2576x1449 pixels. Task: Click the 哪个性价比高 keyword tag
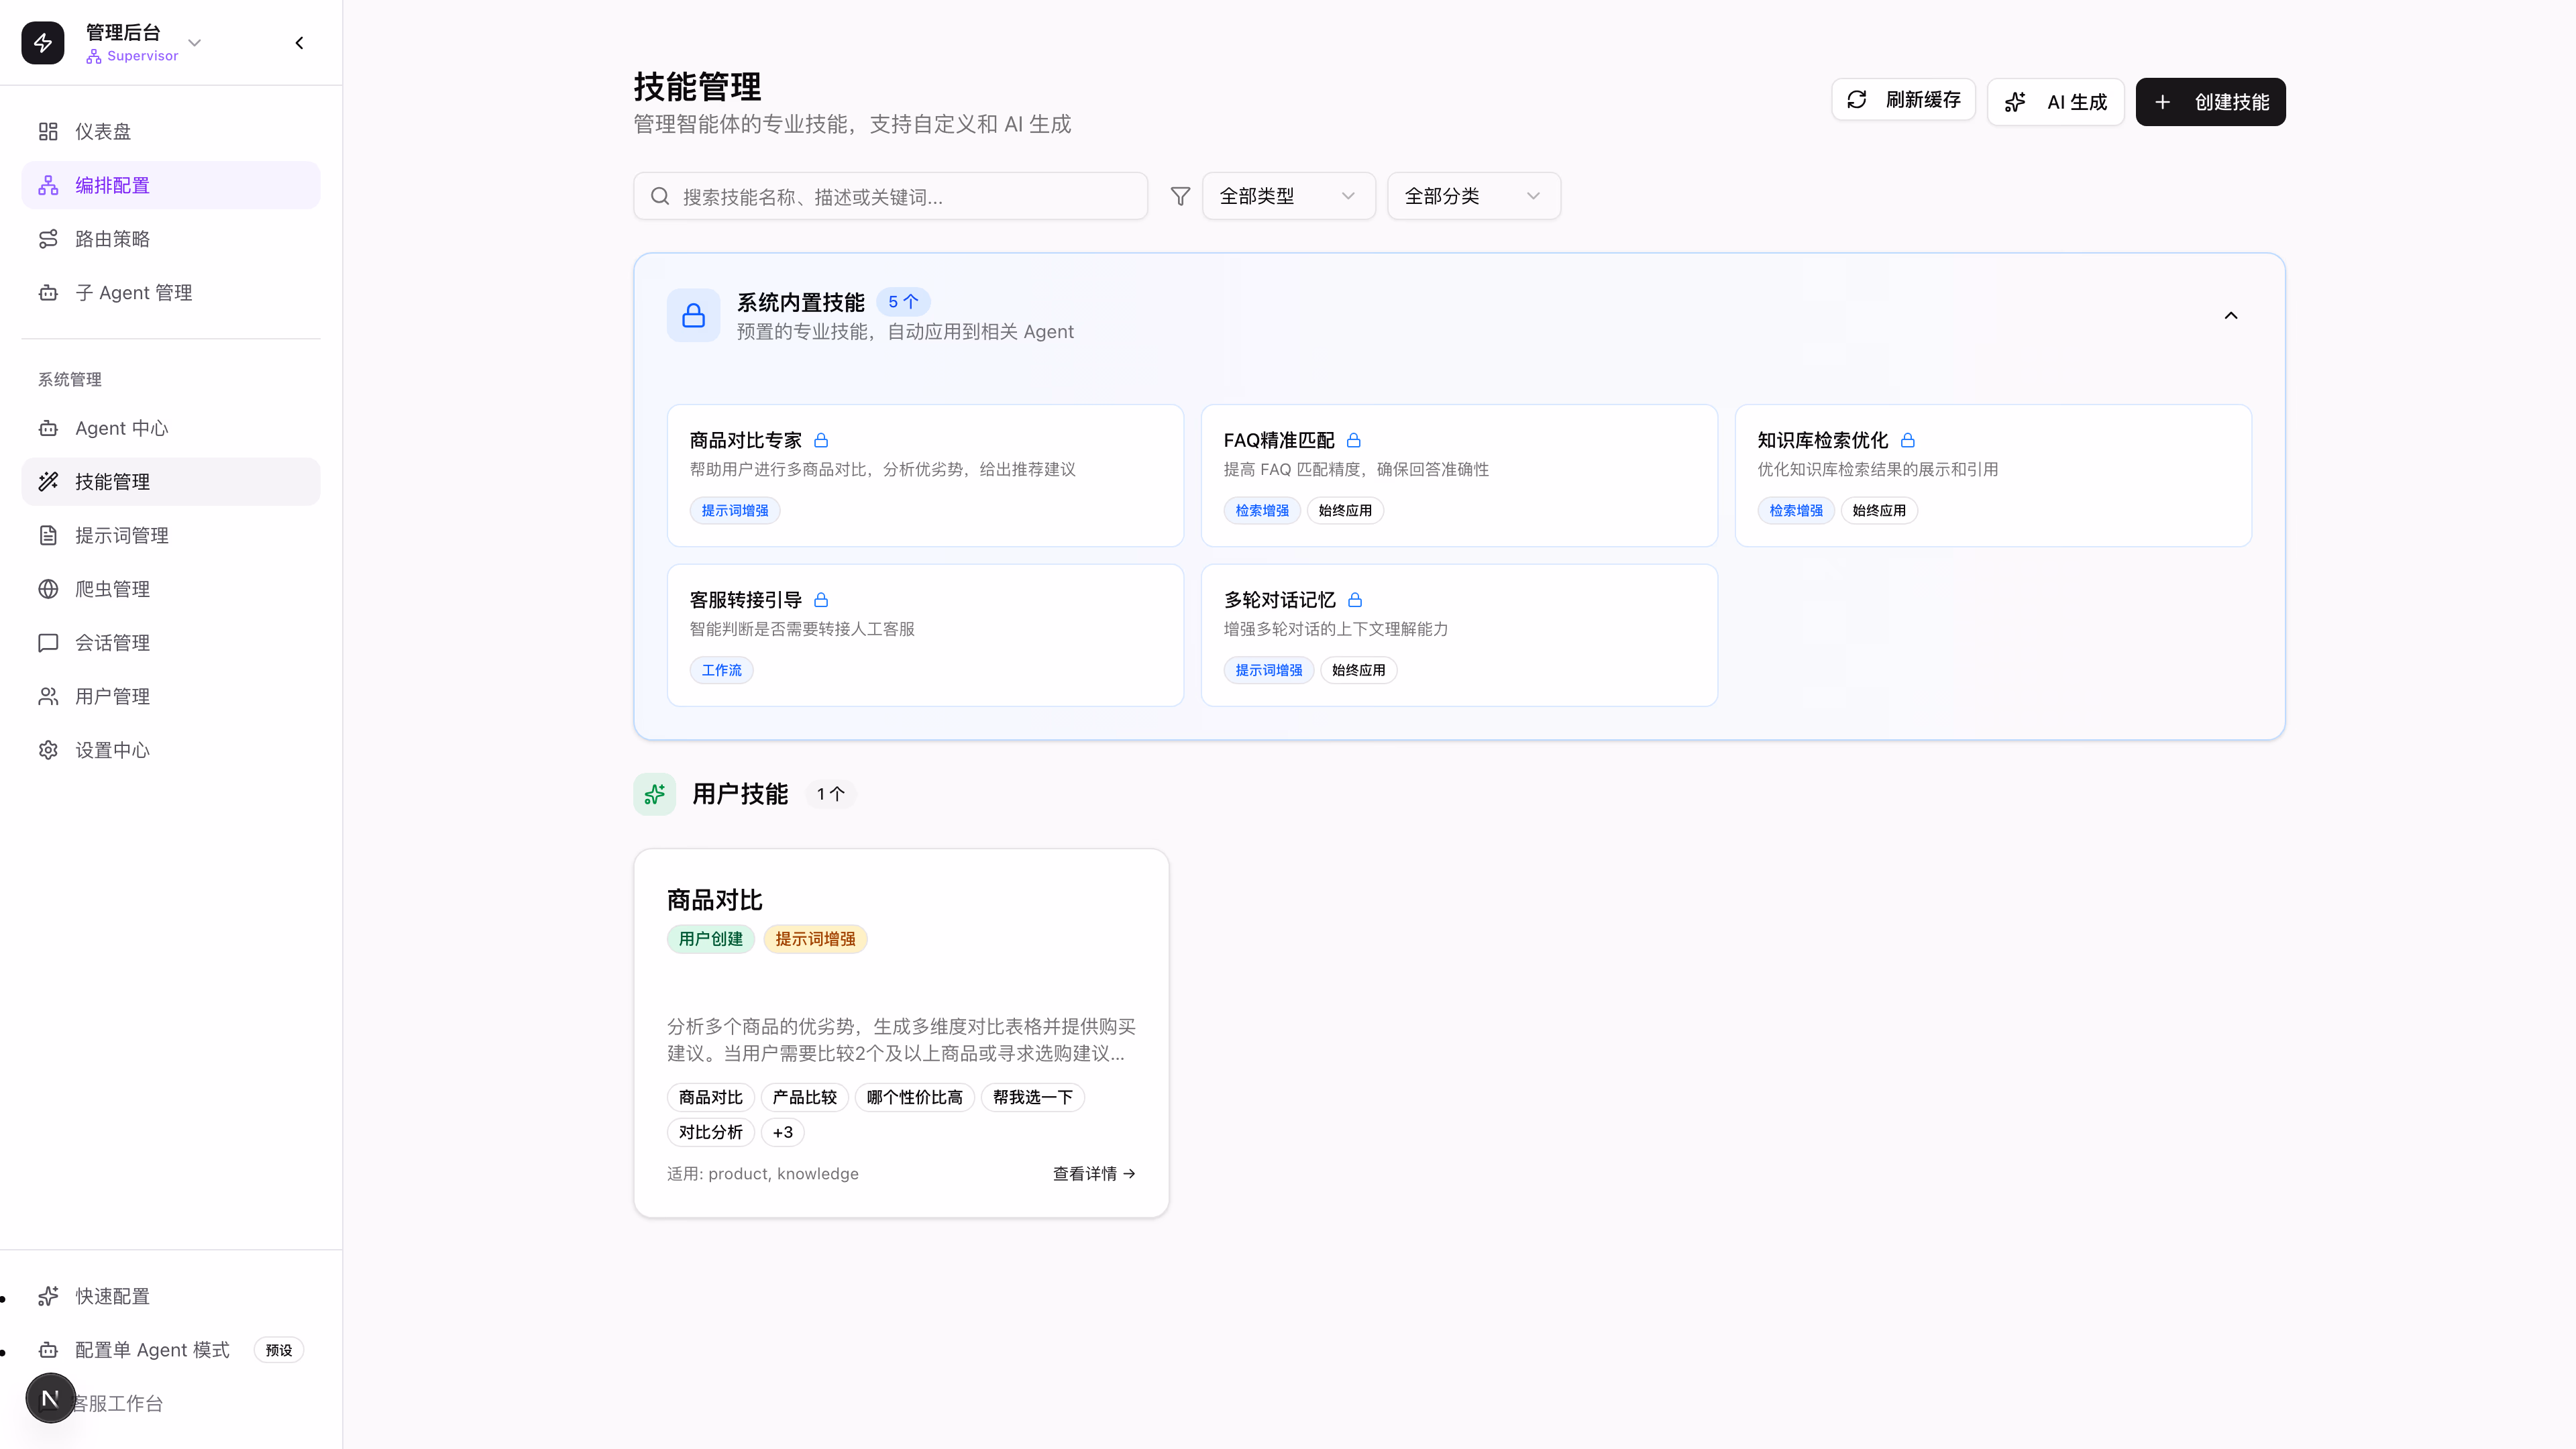pyautogui.click(x=914, y=1097)
